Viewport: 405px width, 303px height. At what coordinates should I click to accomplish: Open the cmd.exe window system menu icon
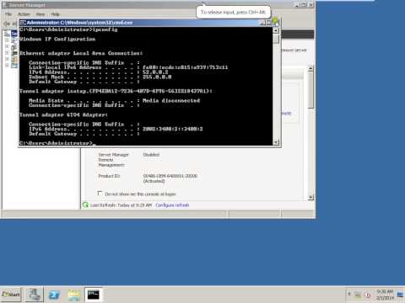tap(23, 23)
